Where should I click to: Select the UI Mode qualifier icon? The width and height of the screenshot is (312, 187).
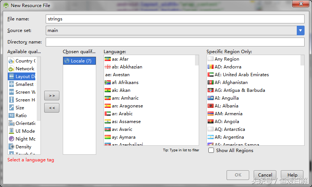[x=12, y=131]
